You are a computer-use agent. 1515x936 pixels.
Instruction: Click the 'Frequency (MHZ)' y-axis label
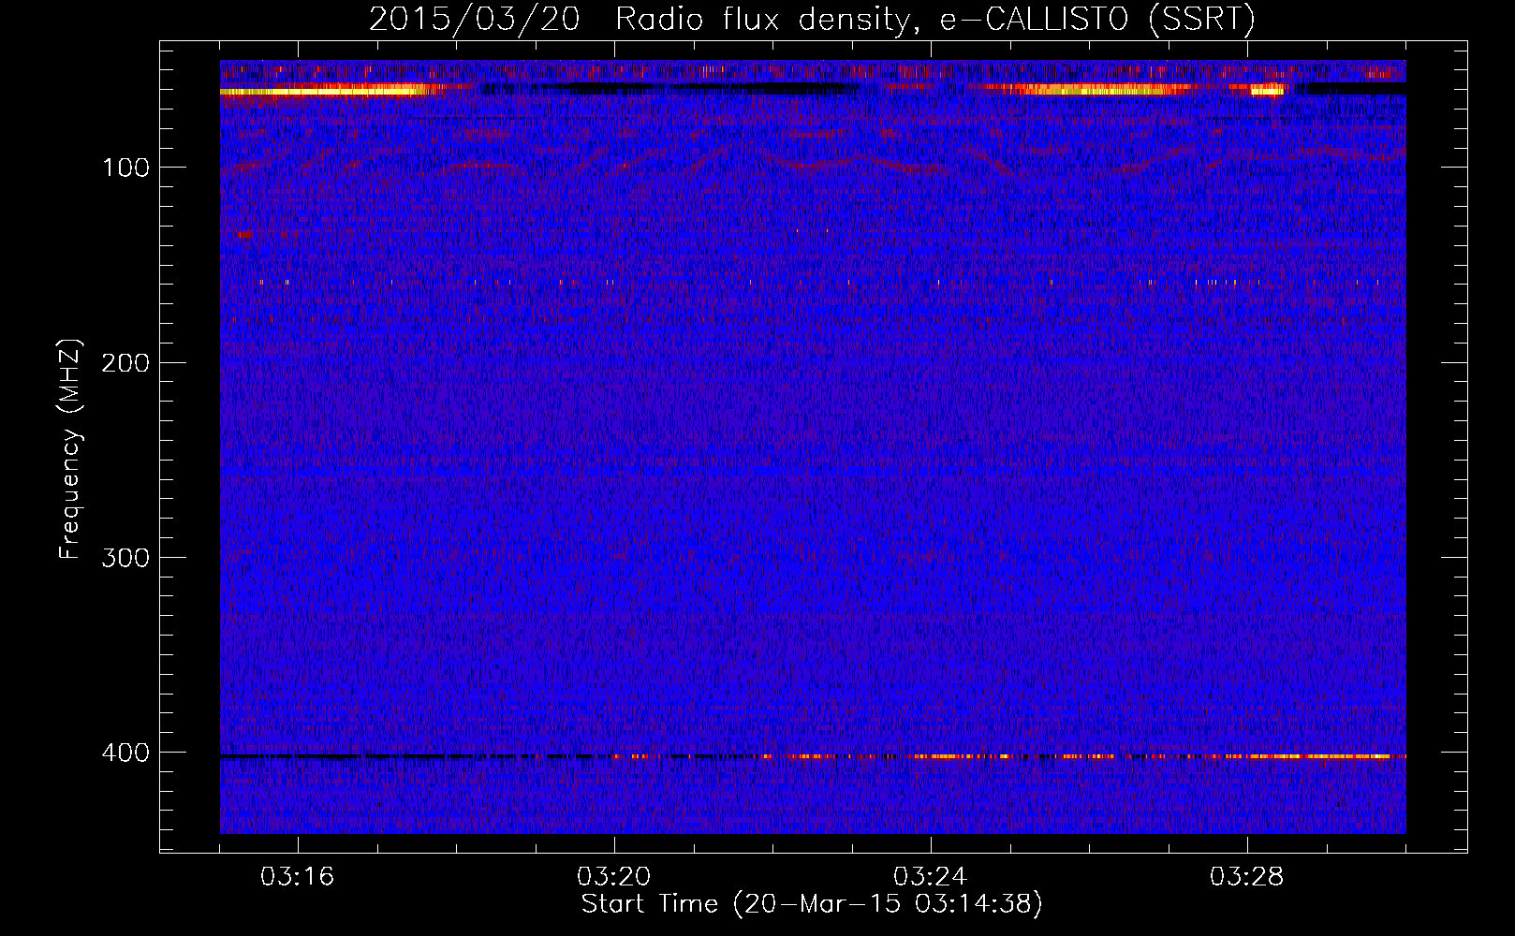point(70,449)
